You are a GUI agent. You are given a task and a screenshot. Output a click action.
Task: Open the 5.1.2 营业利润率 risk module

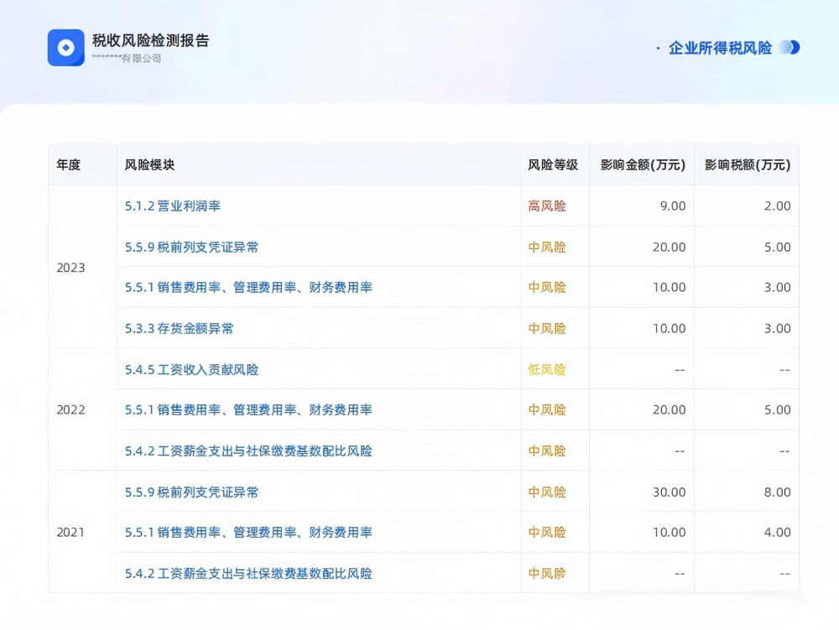[173, 206]
